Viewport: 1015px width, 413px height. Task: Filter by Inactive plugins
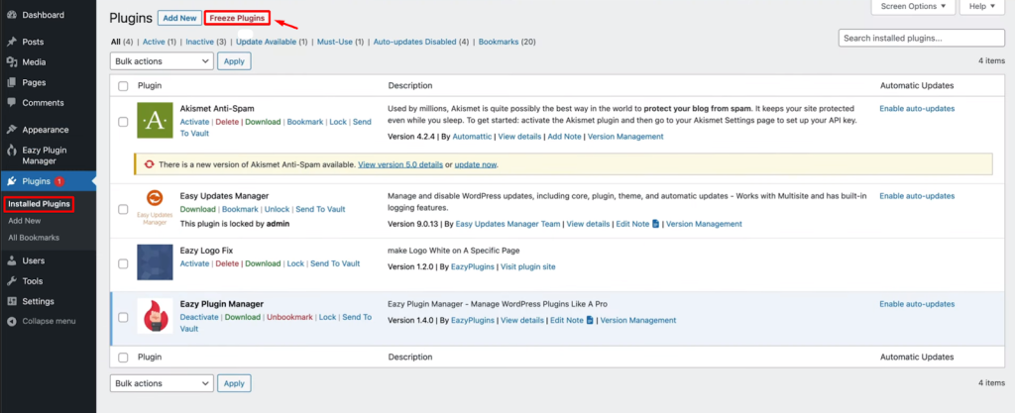tap(199, 42)
